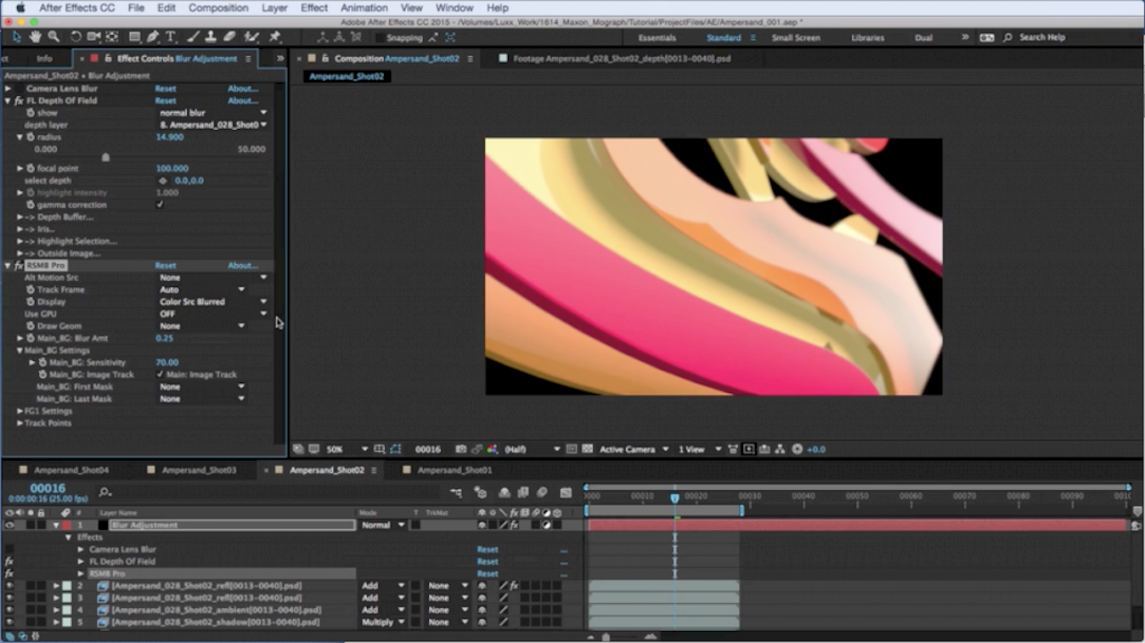
Task: Select the Puppet Pin tool
Action: click(274, 37)
